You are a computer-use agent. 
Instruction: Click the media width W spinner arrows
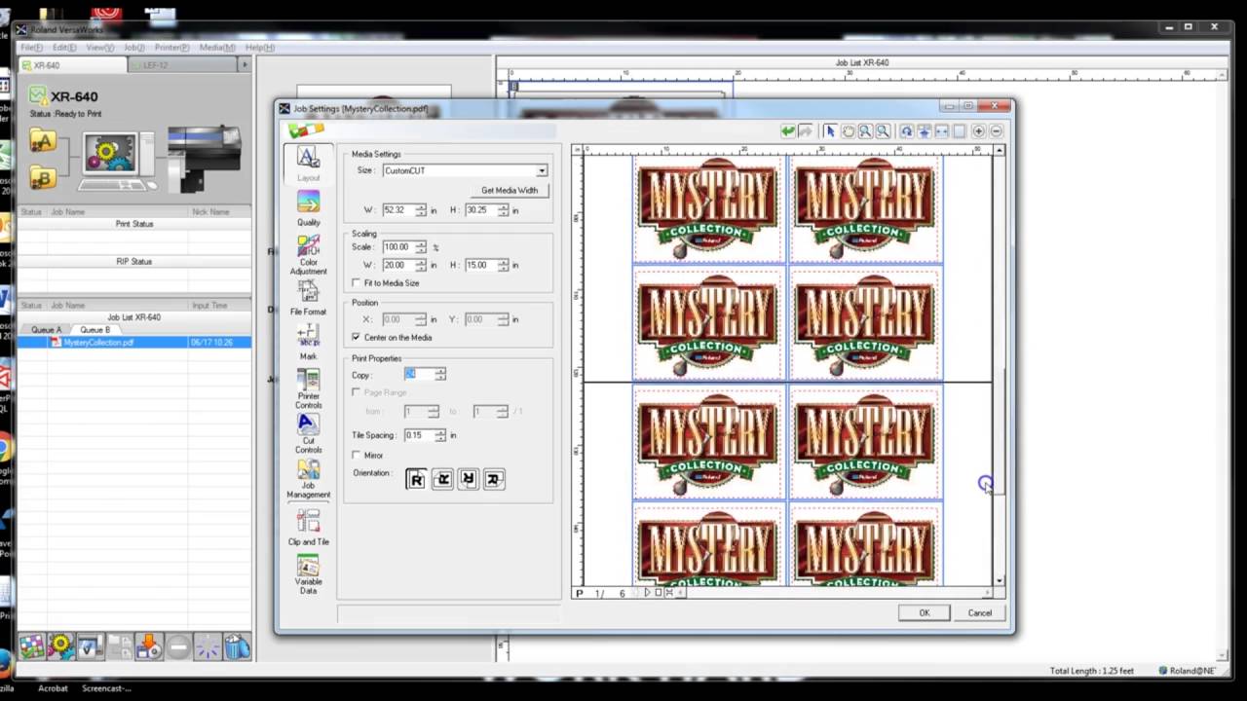point(421,210)
